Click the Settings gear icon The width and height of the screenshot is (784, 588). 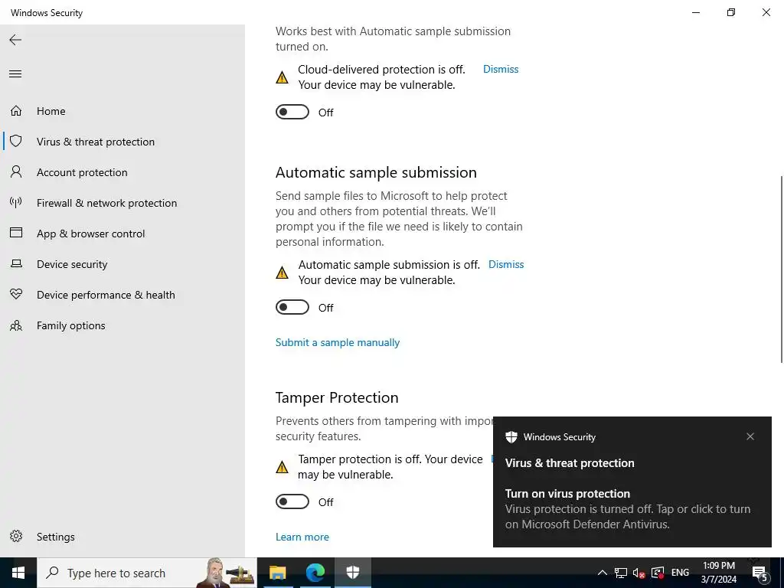click(x=16, y=536)
